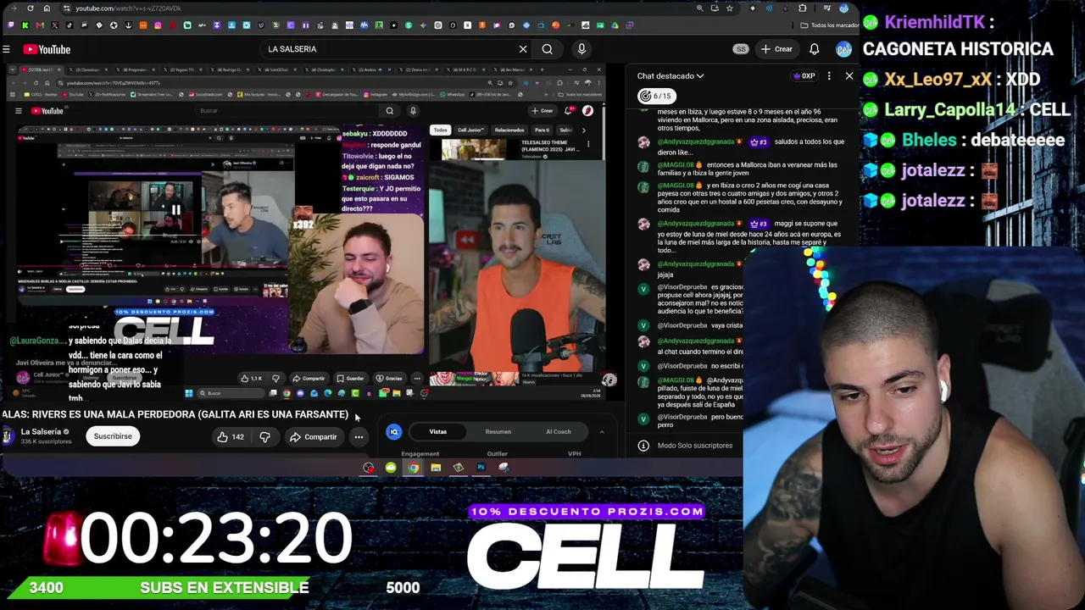The width and height of the screenshot is (1085, 610).
Task: Dislike the La Salsería video
Action: click(264, 437)
